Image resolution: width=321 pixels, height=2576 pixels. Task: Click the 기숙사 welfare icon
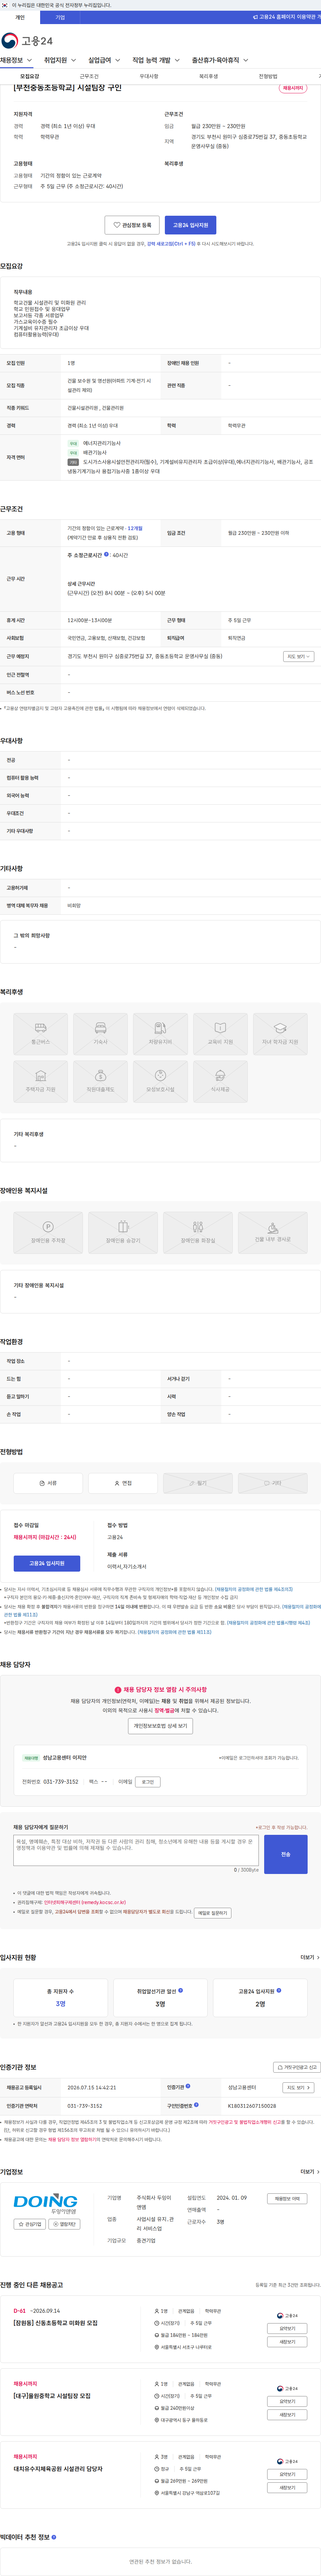point(100,1034)
